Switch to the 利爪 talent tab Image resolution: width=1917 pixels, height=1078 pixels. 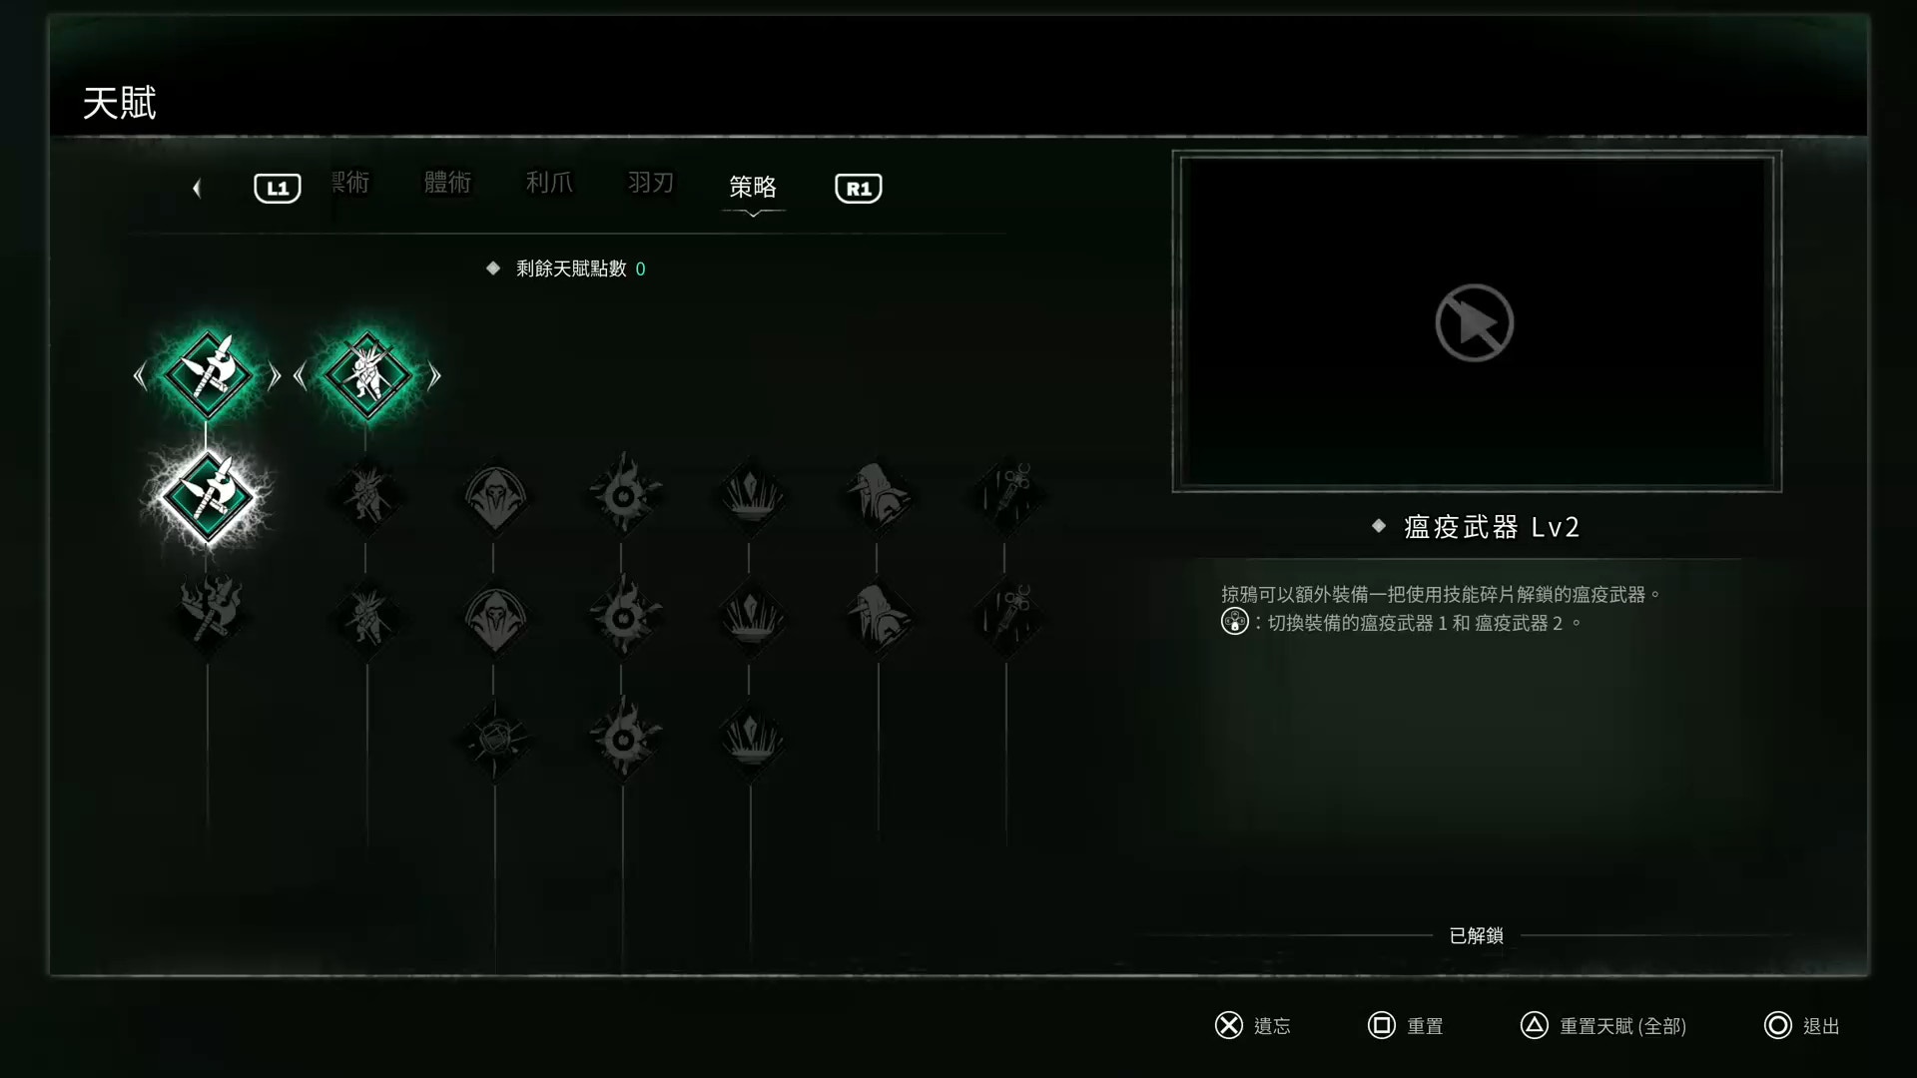pyautogui.click(x=549, y=183)
